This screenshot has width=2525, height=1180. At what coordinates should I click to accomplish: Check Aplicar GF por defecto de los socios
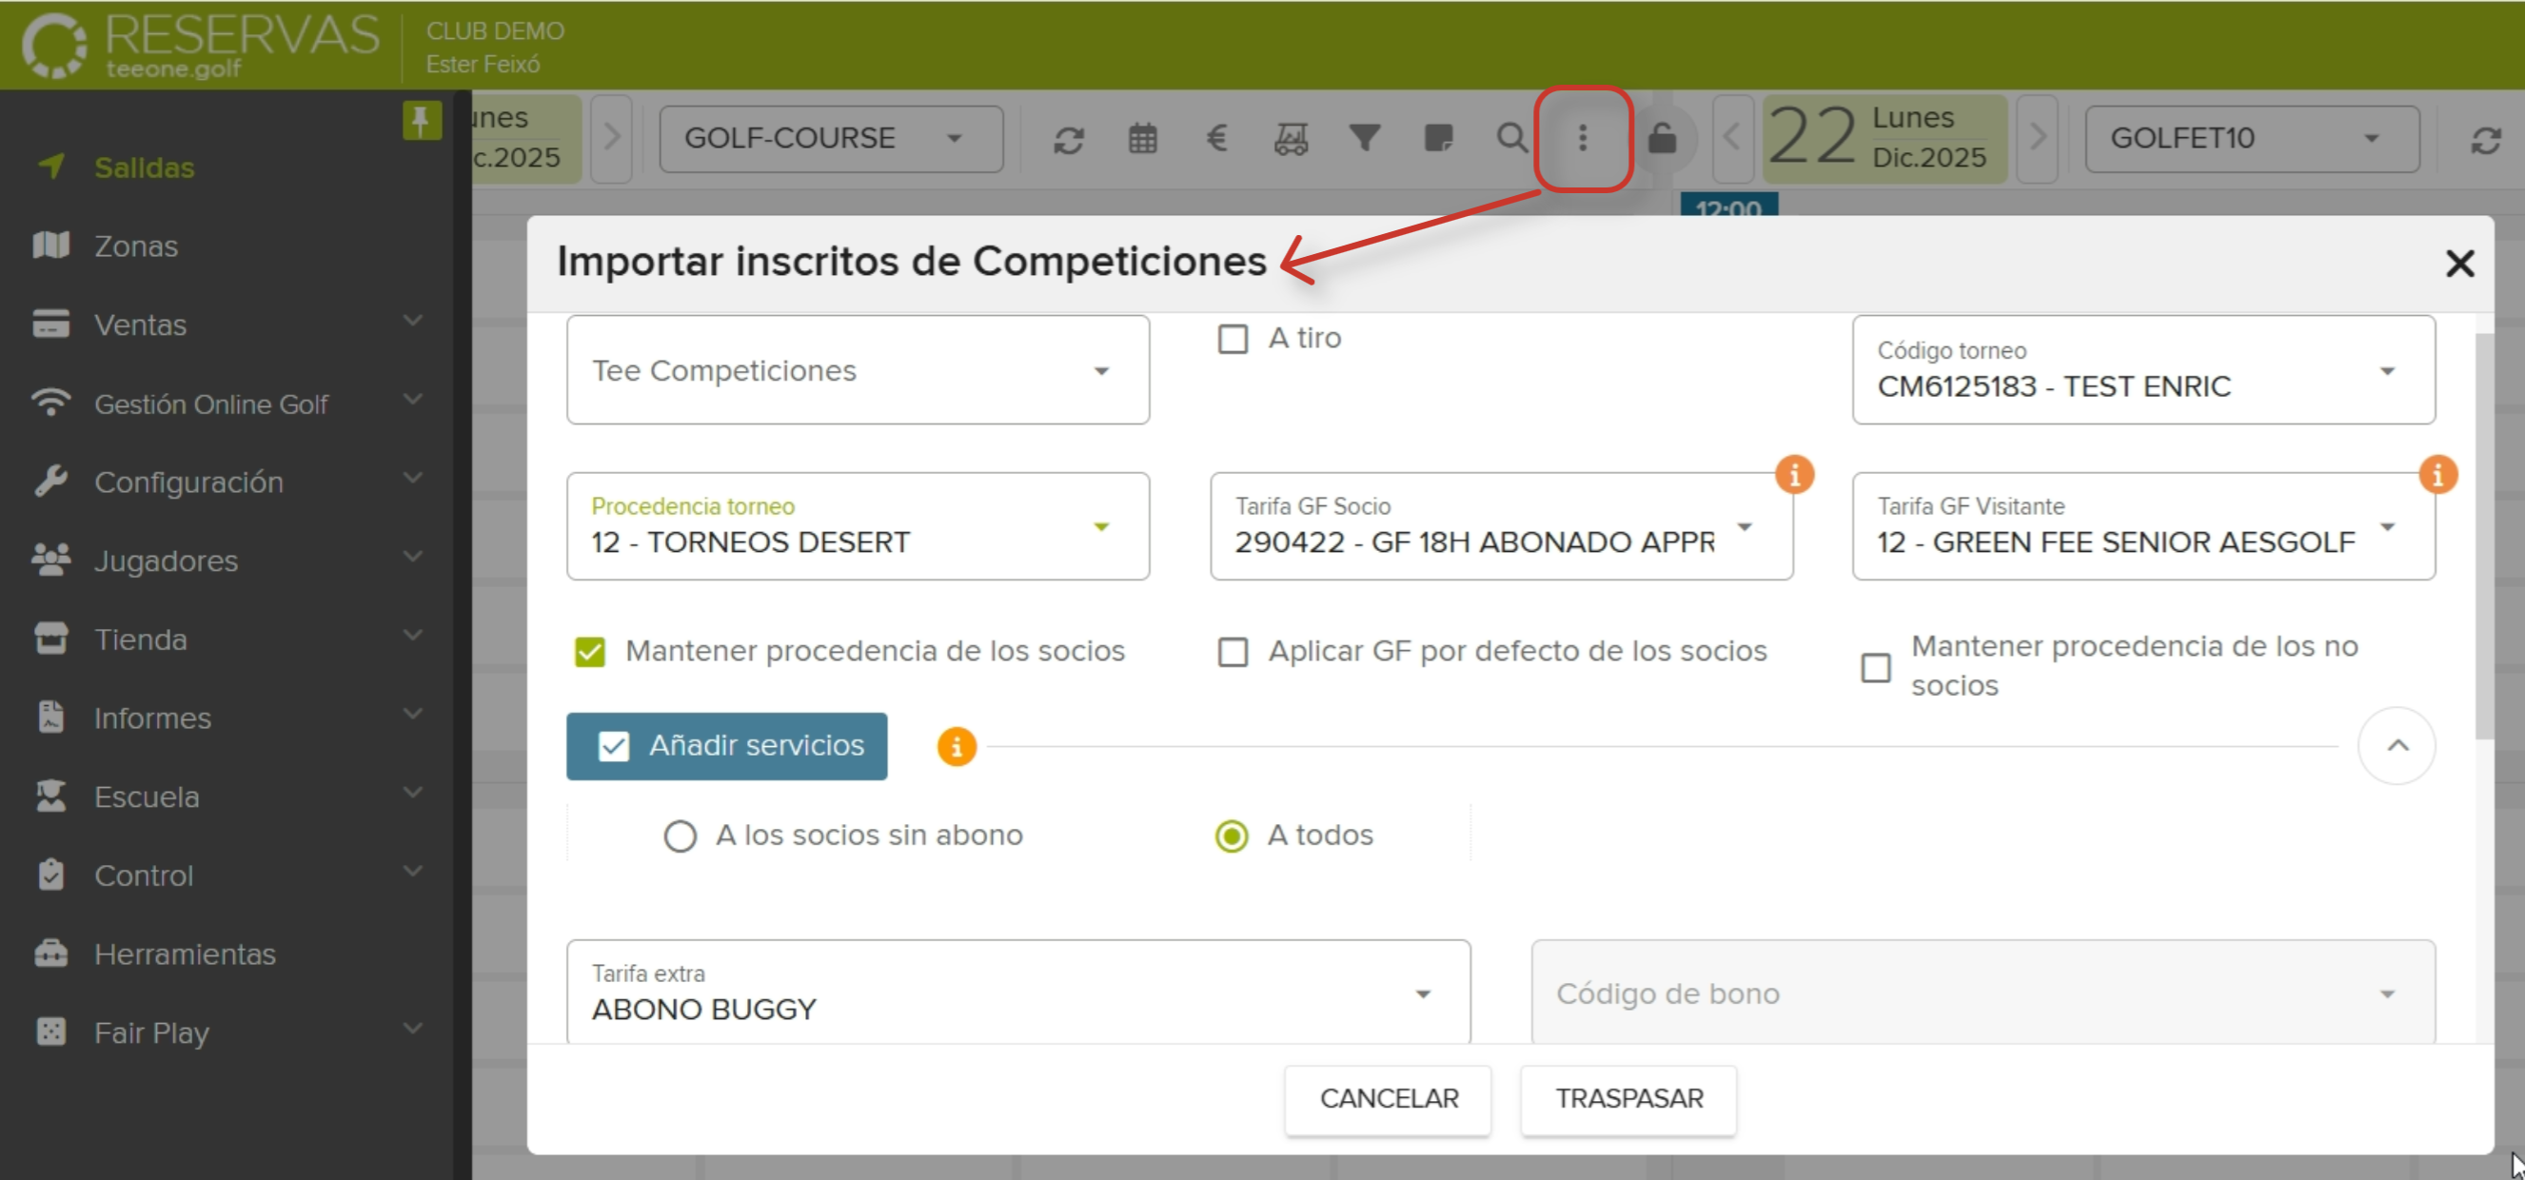[x=1233, y=652]
